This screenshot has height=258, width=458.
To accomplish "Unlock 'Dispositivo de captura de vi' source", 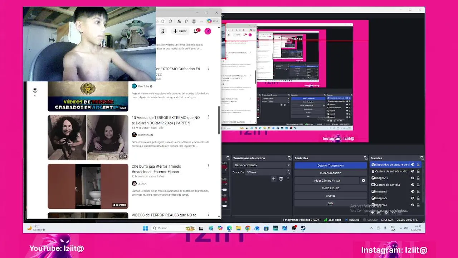I will (x=418, y=165).
